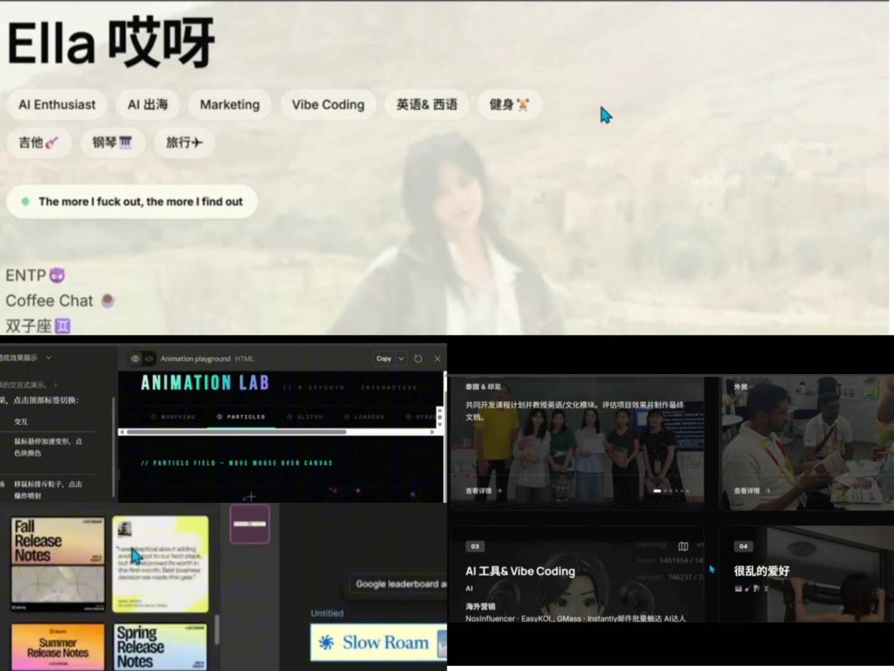This screenshot has height=671, width=894.
Task: Click the Untitled label above Slow Roam
Action: pyautogui.click(x=327, y=613)
